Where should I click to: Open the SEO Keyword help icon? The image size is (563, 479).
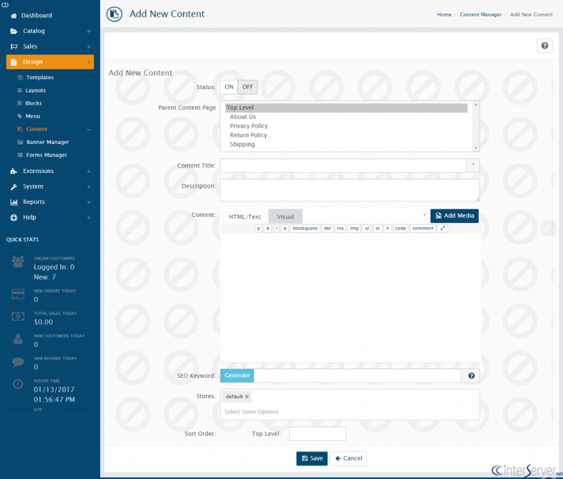click(x=471, y=376)
